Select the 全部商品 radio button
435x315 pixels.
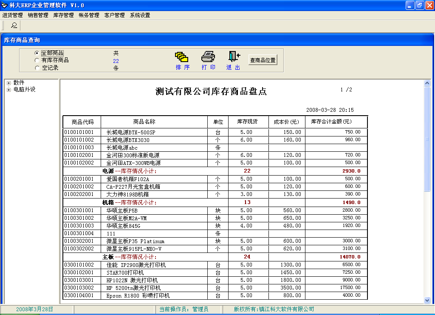[37, 53]
